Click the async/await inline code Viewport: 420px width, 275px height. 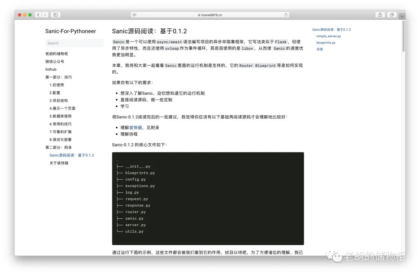coord(169,42)
